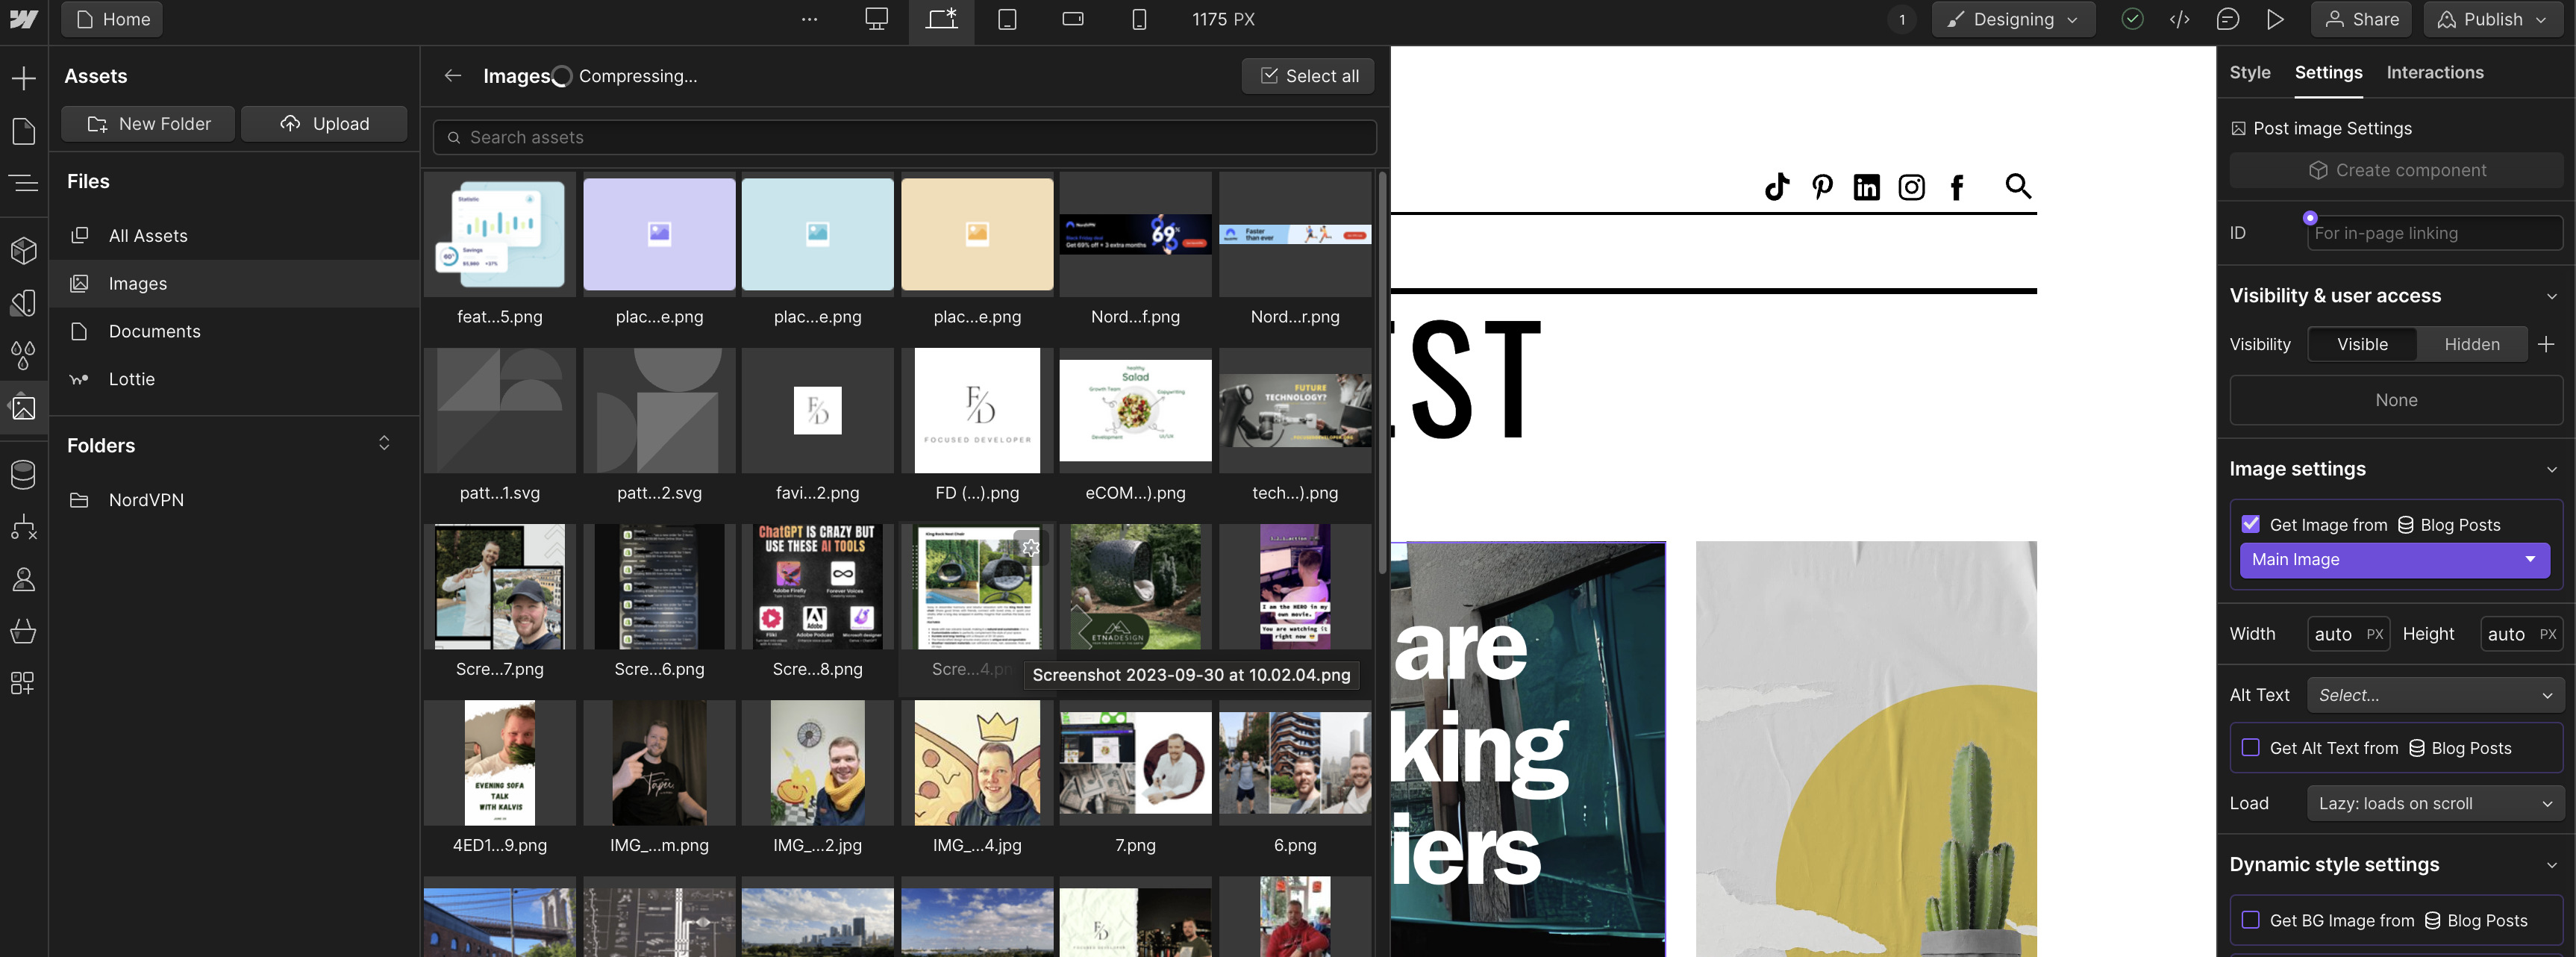The width and height of the screenshot is (2576, 957).
Task: Switch to the Interactions tab
Action: click(x=2434, y=72)
